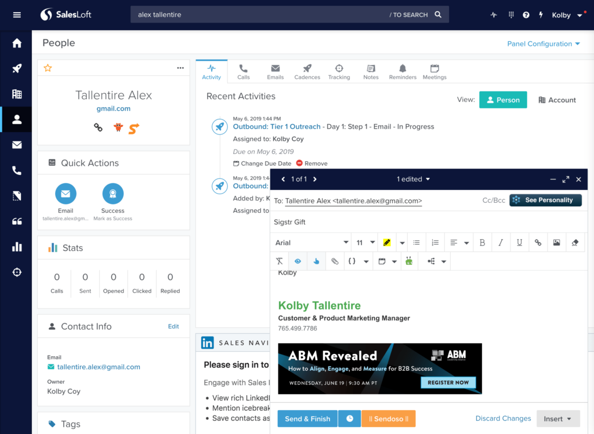Open the Panel Configuration dropdown
This screenshot has height=434, width=594.
point(544,44)
